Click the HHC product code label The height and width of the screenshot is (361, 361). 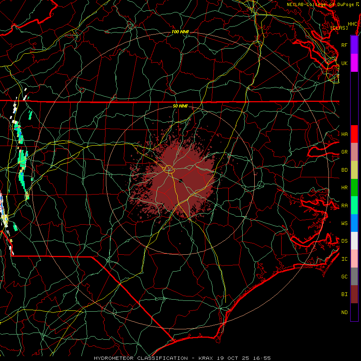pyautogui.click(x=352, y=24)
